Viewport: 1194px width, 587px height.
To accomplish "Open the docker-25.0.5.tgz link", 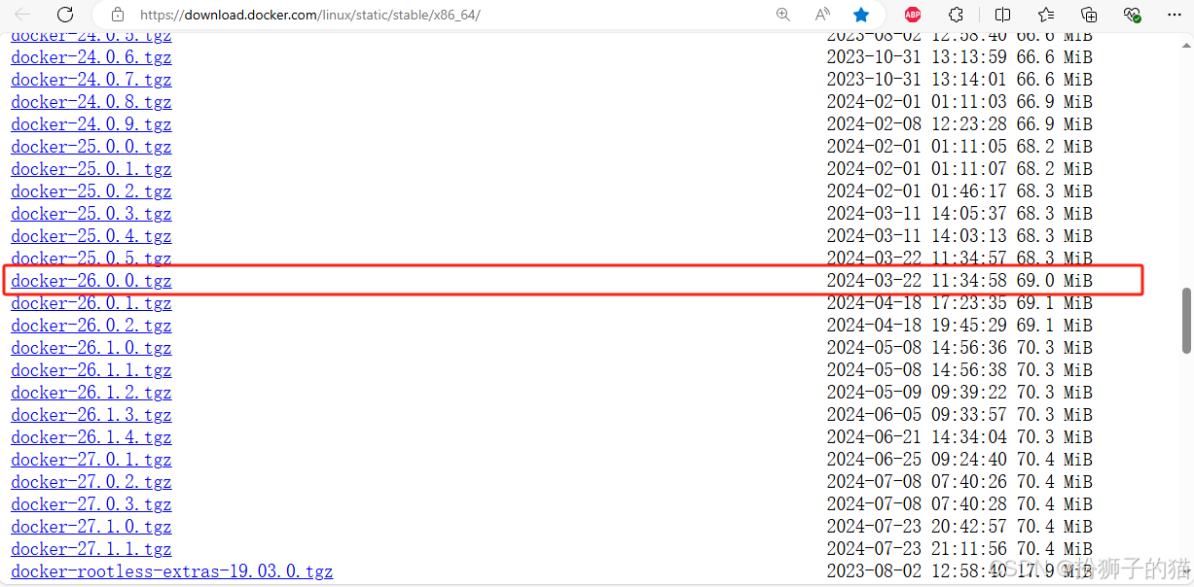I will click(x=91, y=258).
